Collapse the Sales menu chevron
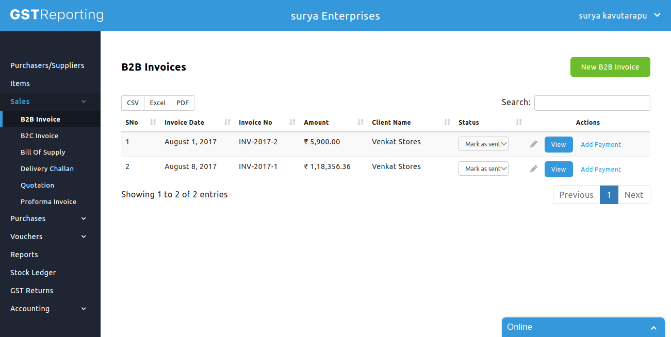 click(84, 102)
